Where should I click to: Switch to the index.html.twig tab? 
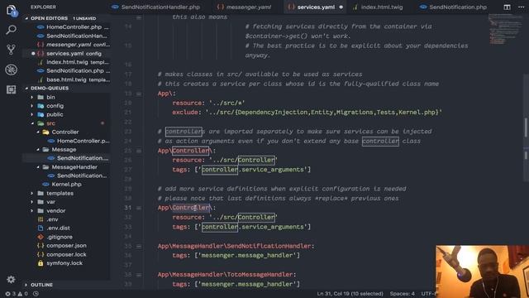(x=378, y=7)
